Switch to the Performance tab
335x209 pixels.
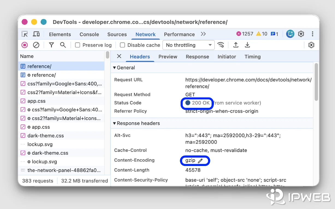pos(179,34)
